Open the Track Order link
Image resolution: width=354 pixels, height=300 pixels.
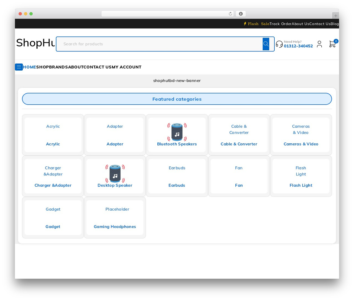280,24
